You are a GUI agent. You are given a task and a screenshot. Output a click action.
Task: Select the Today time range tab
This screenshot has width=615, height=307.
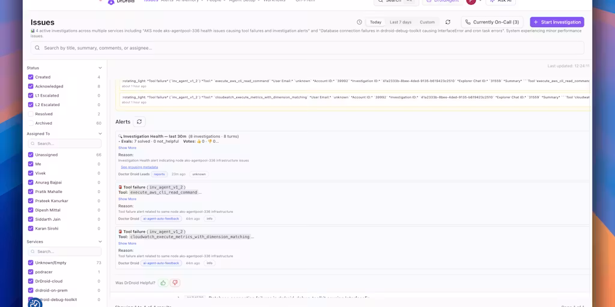coord(375,22)
